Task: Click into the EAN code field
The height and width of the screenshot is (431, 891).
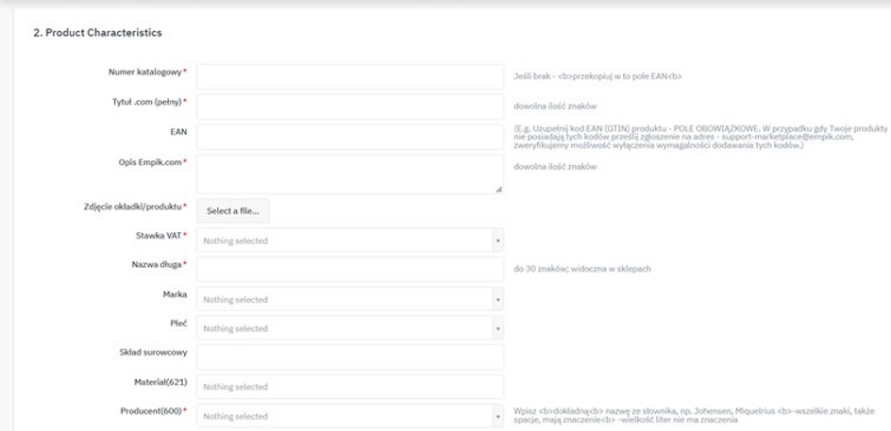Action: [349, 136]
